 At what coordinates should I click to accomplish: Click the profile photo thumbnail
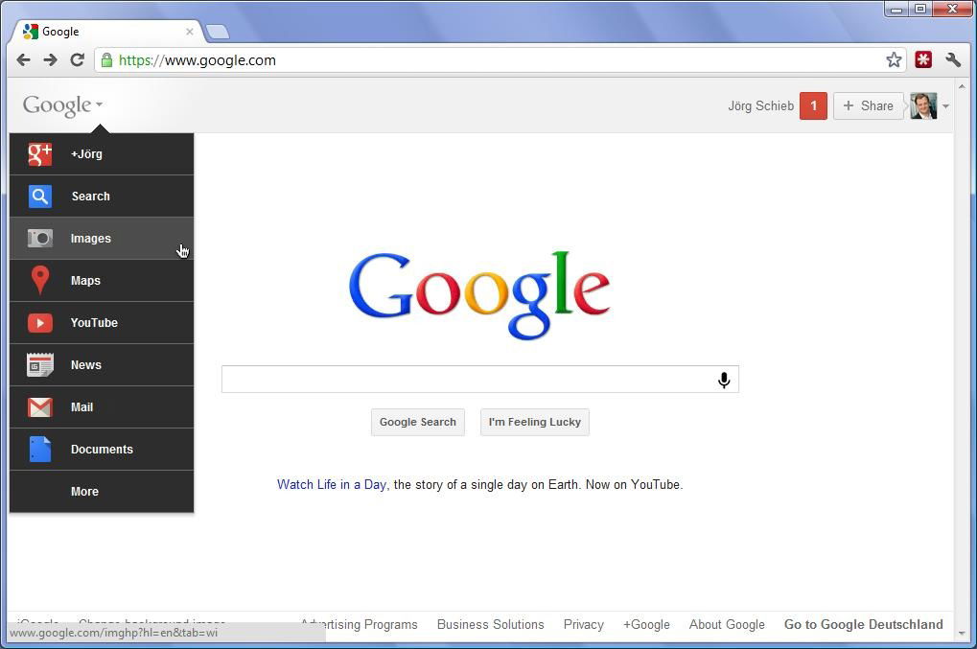tap(923, 105)
